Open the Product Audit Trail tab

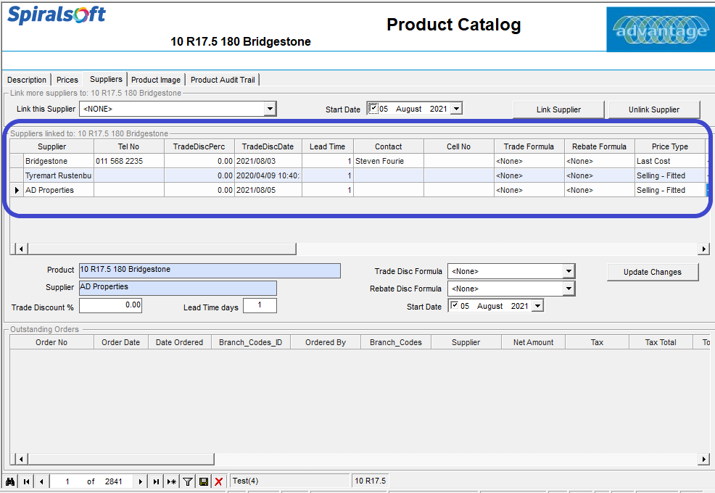click(x=223, y=80)
